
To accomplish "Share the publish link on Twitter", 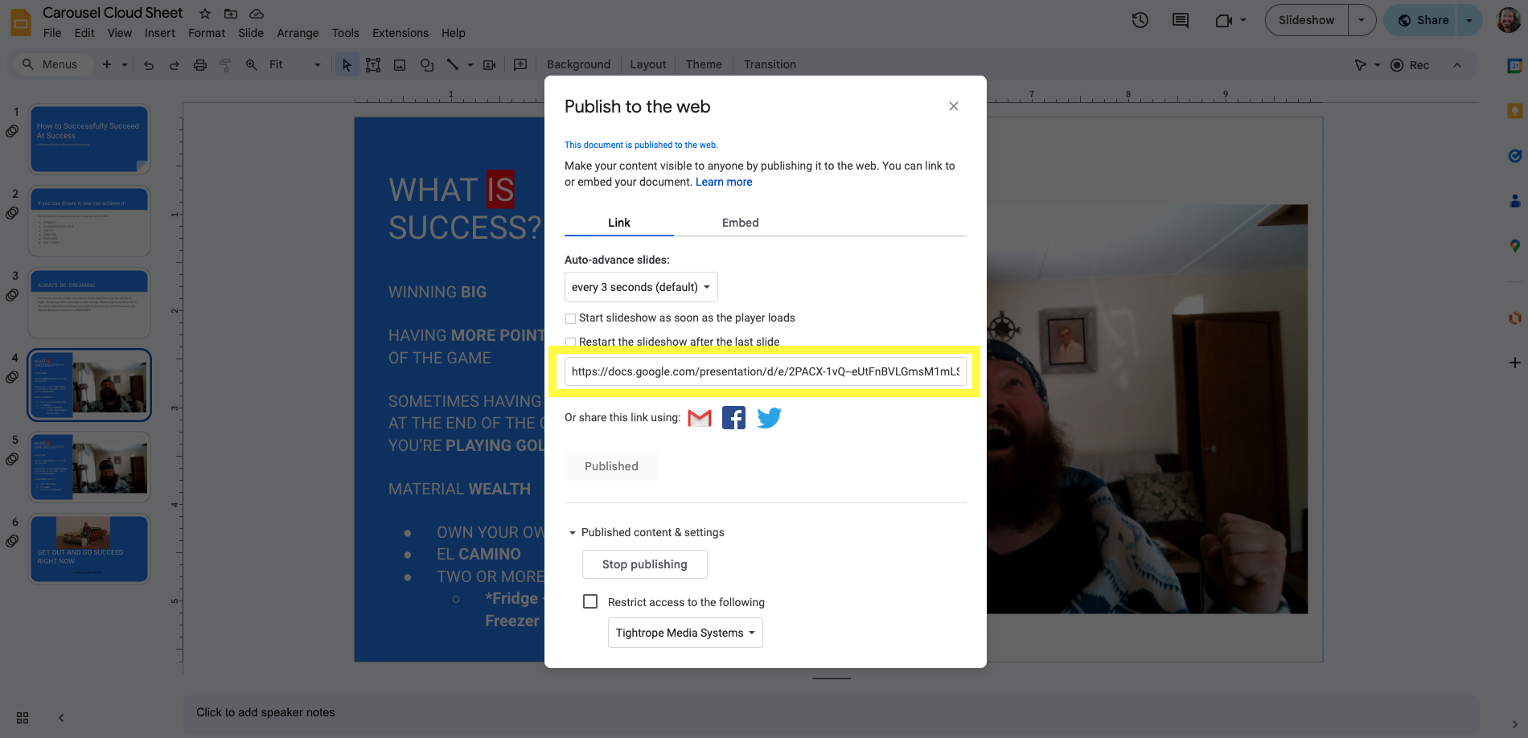I will coord(769,417).
